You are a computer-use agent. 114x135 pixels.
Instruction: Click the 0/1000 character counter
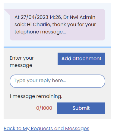pyautogui.click(x=44, y=108)
